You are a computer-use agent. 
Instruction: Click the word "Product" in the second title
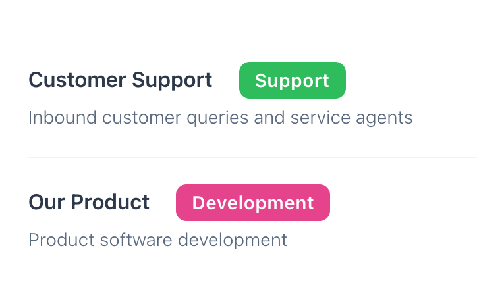click(x=111, y=202)
